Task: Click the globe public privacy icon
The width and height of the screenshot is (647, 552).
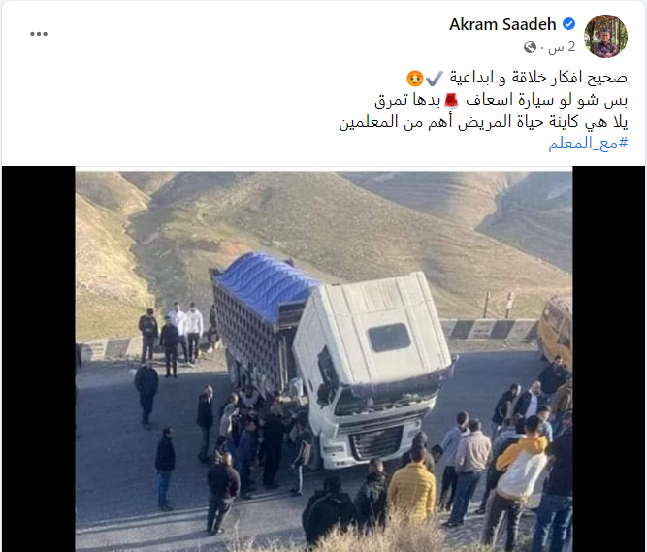Action: point(530,47)
